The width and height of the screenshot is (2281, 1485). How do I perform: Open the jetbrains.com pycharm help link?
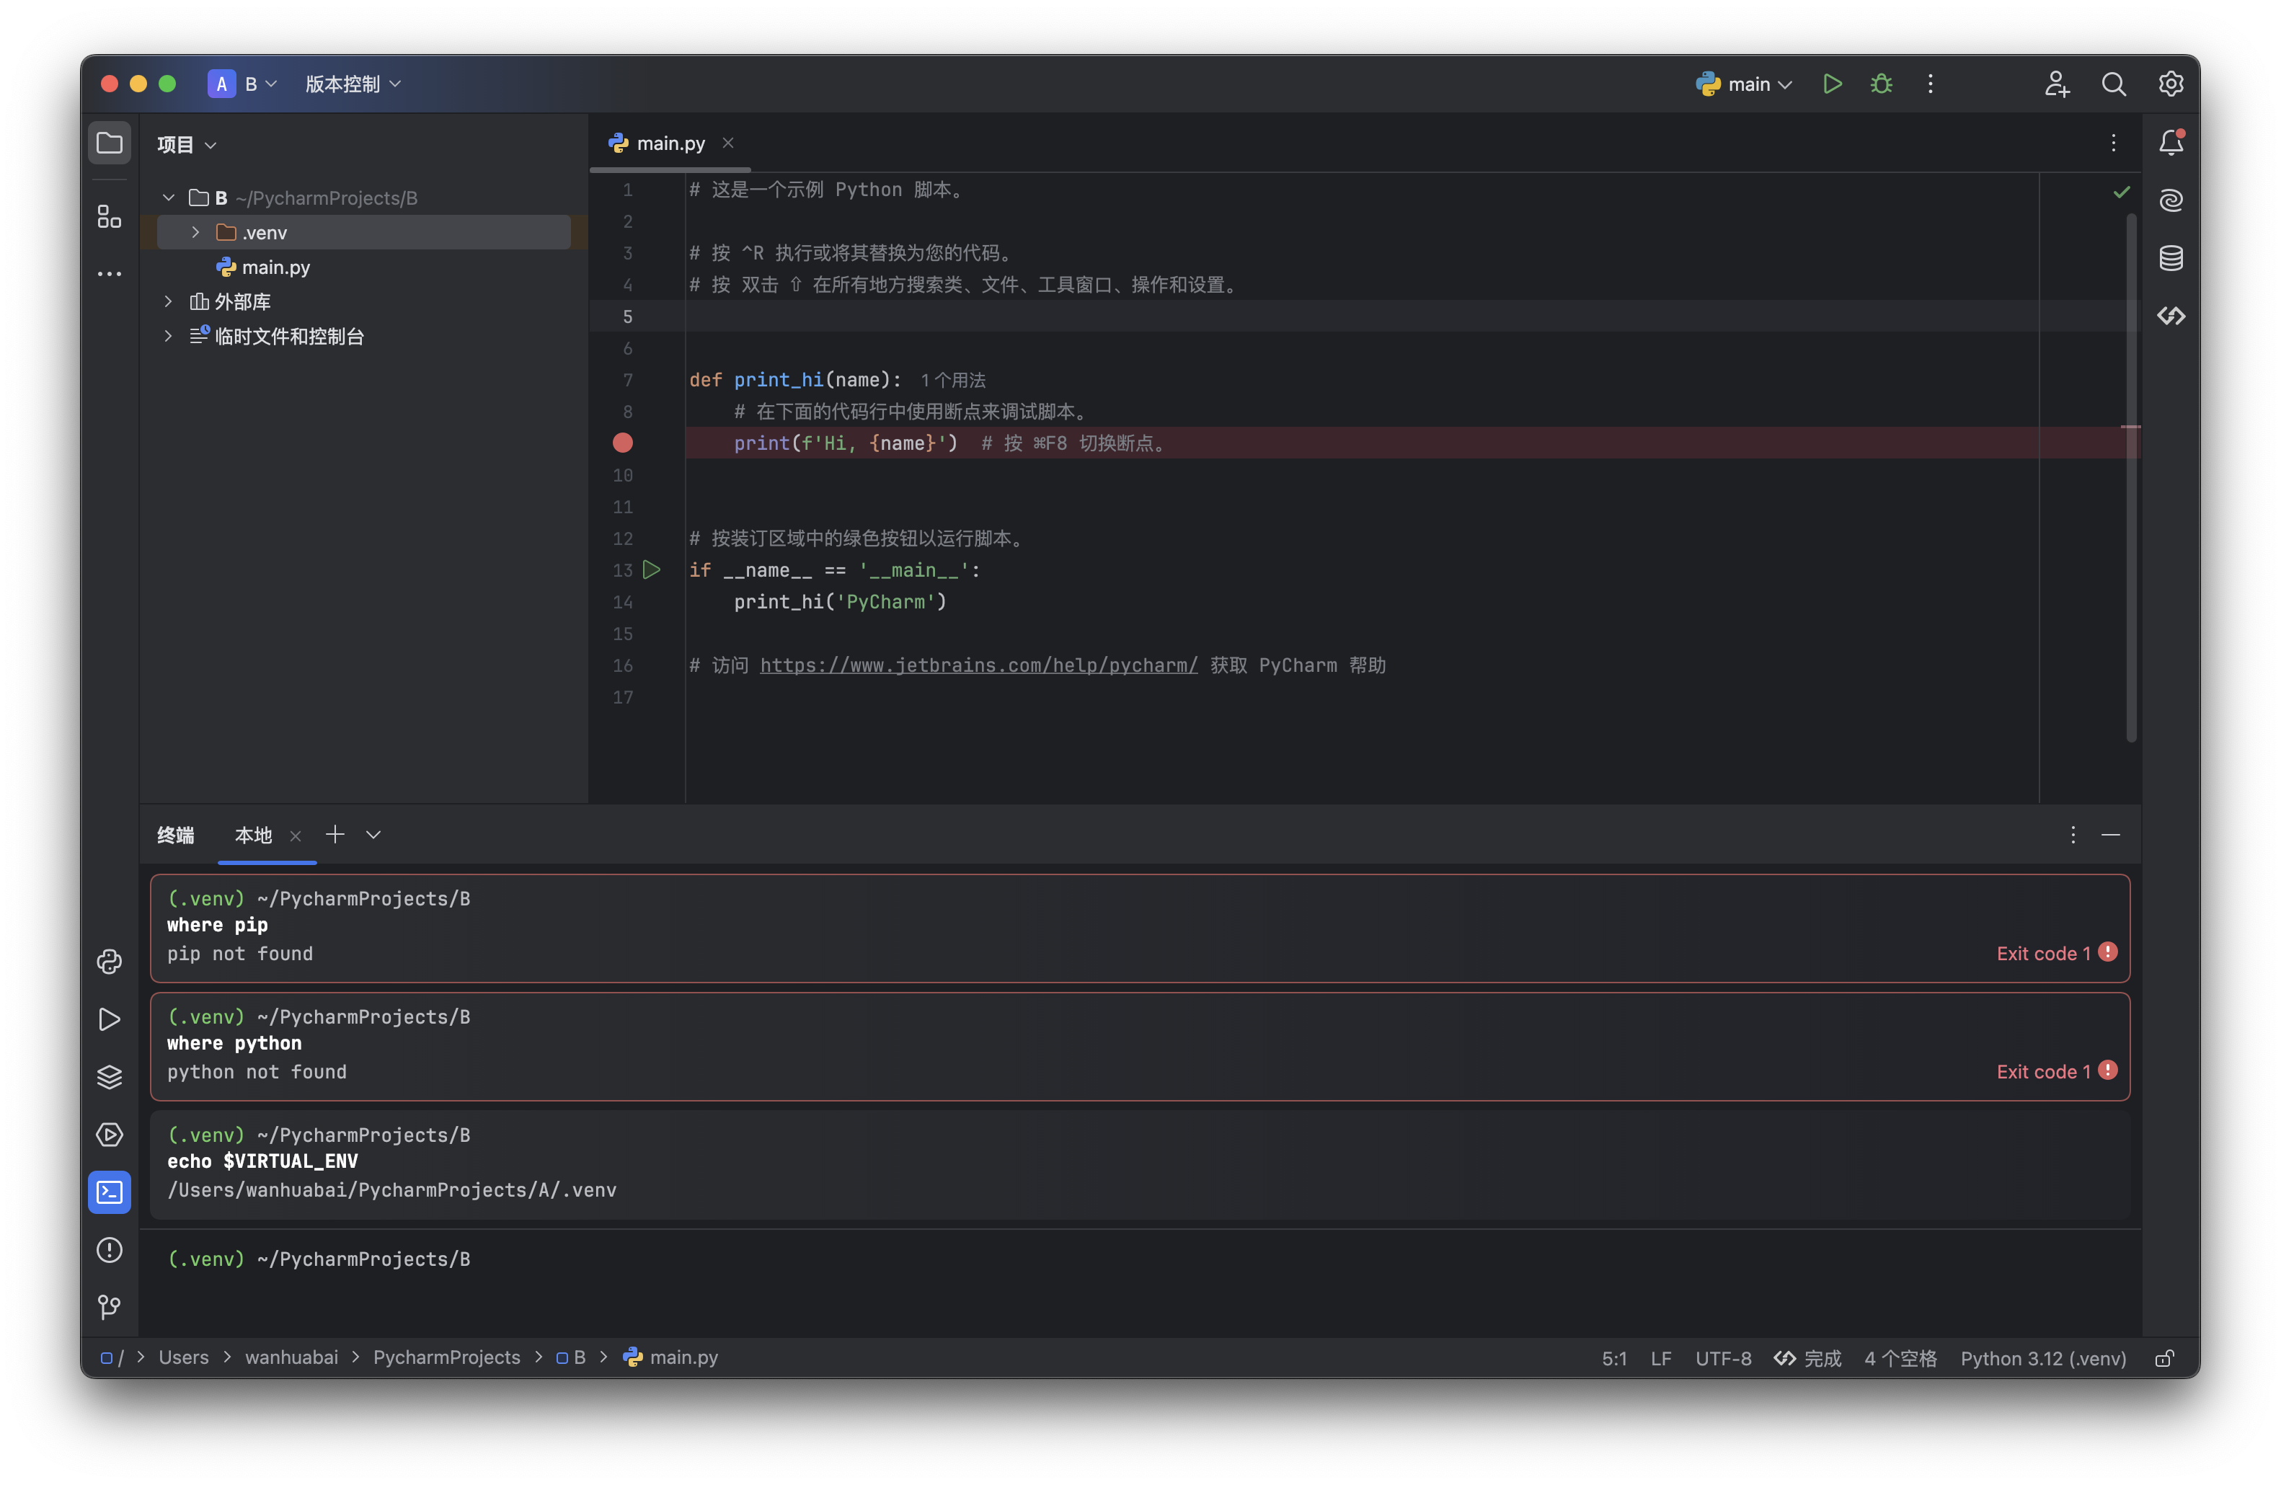pos(978,665)
